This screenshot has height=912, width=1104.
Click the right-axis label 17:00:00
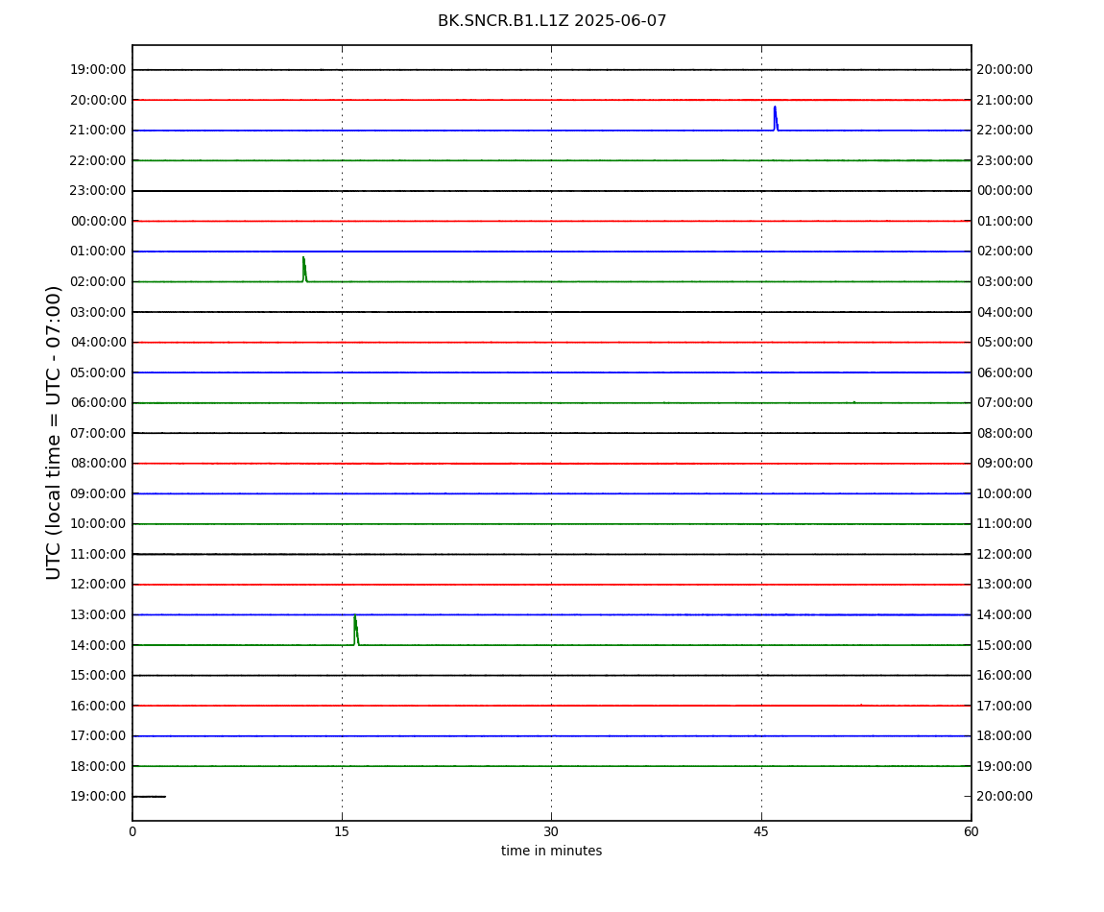click(1005, 706)
